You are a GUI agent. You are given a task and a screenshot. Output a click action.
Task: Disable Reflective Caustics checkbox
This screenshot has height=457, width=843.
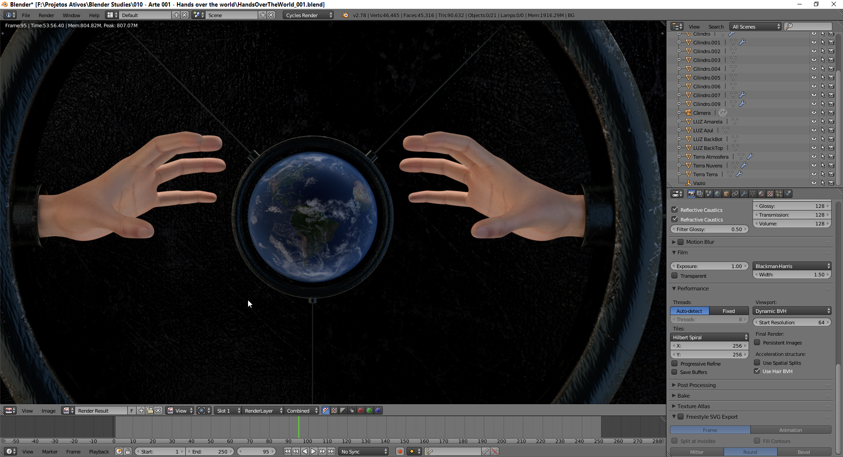point(675,210)
